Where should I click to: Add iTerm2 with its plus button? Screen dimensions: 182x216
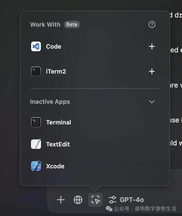[152, 72]
